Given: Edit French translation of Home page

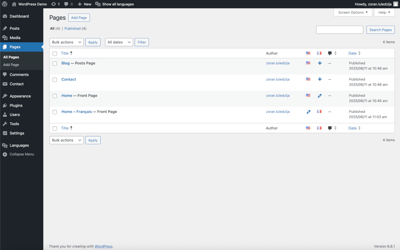Looking at the screenshot, I should pos(320,96).
